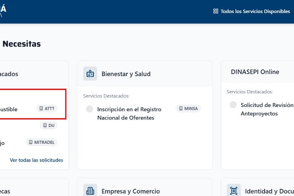The image size is (294, 196).
Task: Click the Empresa y Comercio building icon
Action: (x=90, y=191)
